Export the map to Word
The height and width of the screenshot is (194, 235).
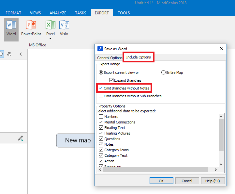tap(11, 29)
